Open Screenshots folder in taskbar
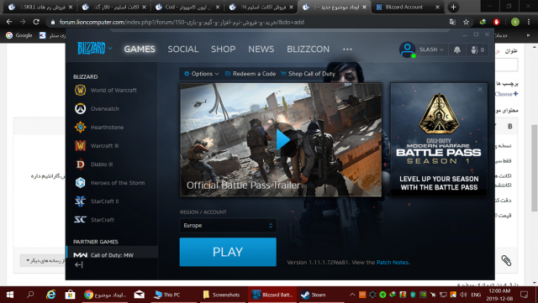The width and height of the screenshot is (538, 303). coord(222,295)
